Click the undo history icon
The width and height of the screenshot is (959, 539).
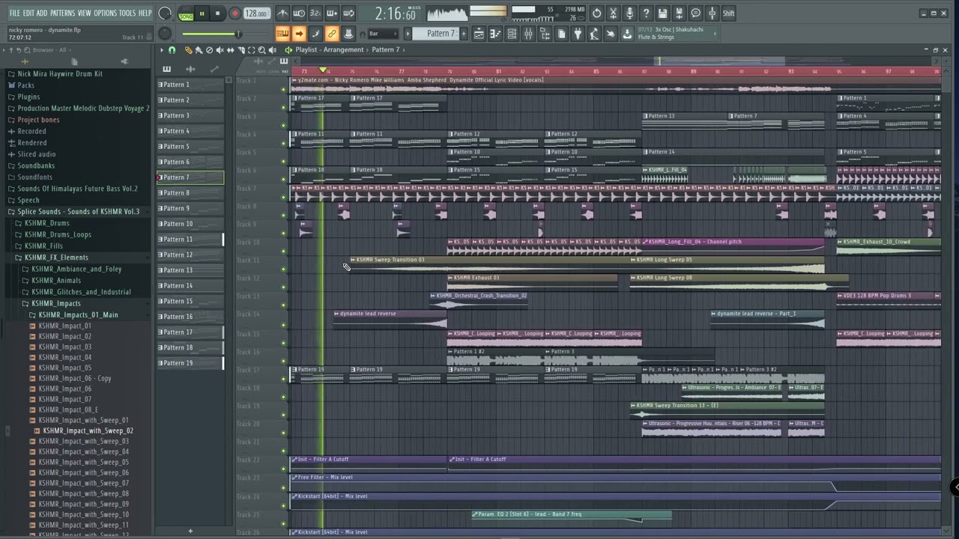[x=596, y=13]
